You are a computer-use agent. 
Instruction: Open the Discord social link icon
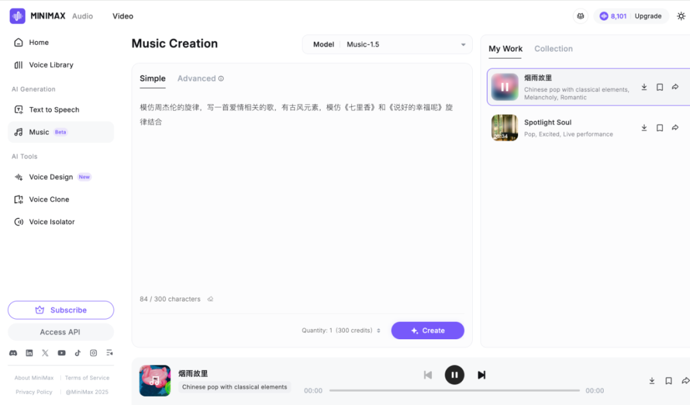tap(13, 353)
